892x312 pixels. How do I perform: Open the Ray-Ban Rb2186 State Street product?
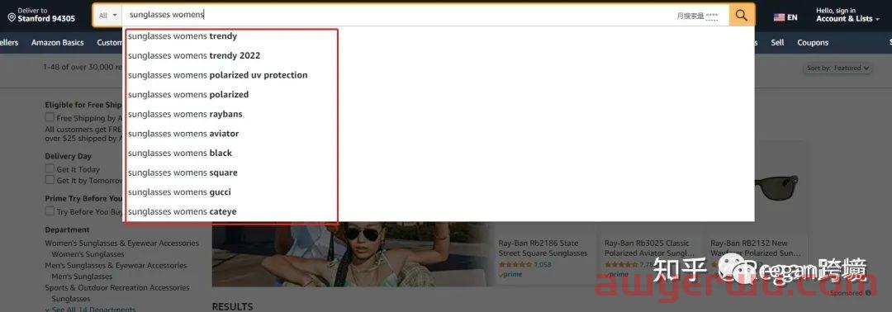[543, 248]
